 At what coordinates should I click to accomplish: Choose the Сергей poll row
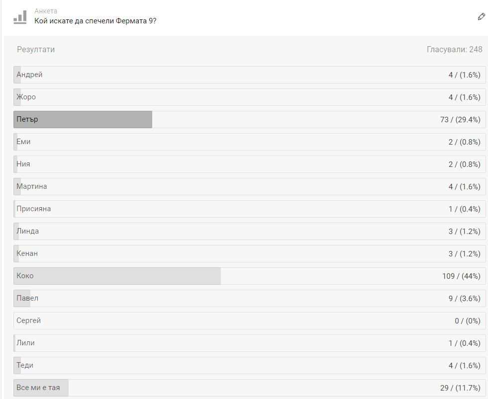point(249,321)
